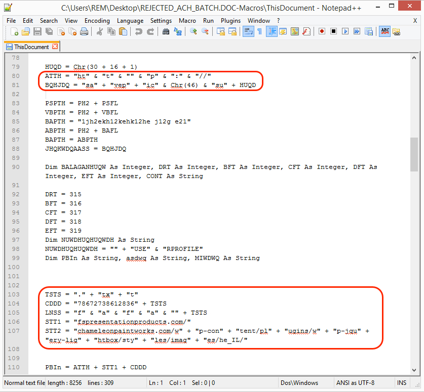This screenshot has width=424, height=392.
Task: Create a new file with toolbar icon
Action: click(x=14, y=31)
